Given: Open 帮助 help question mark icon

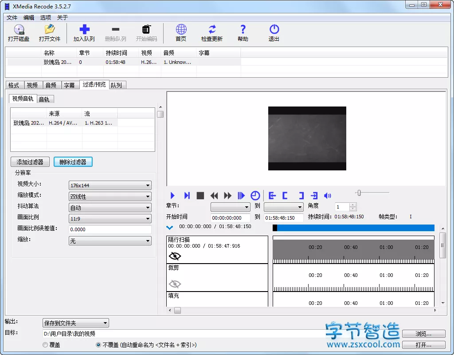Looking at the screenshot, I should click(243, 33).
